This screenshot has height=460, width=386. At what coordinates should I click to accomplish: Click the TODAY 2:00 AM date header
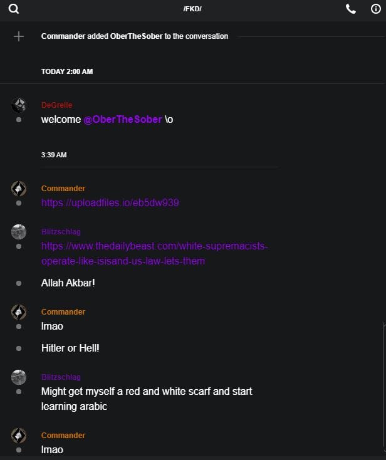point(67,71)
